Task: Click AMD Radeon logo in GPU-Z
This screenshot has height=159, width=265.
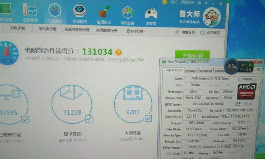Action: point(247,91)
